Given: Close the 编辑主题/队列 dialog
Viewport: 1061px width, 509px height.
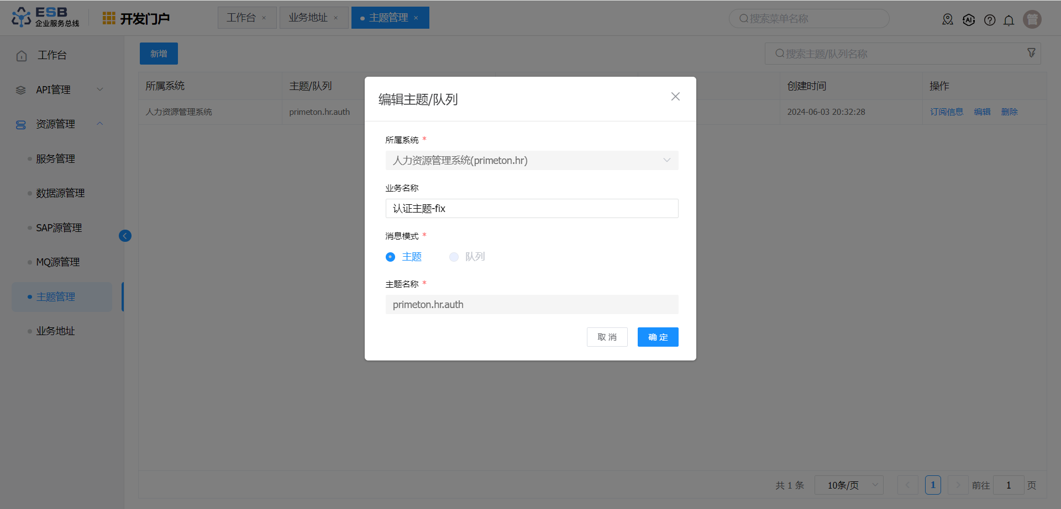Looking at the screenshot, I should pos(675,97).
